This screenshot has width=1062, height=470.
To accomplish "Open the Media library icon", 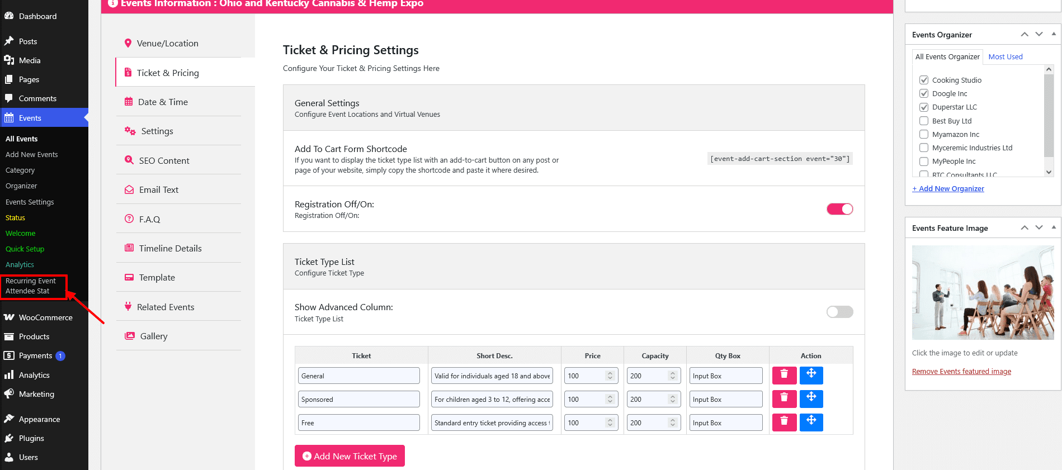I will 9,60.
